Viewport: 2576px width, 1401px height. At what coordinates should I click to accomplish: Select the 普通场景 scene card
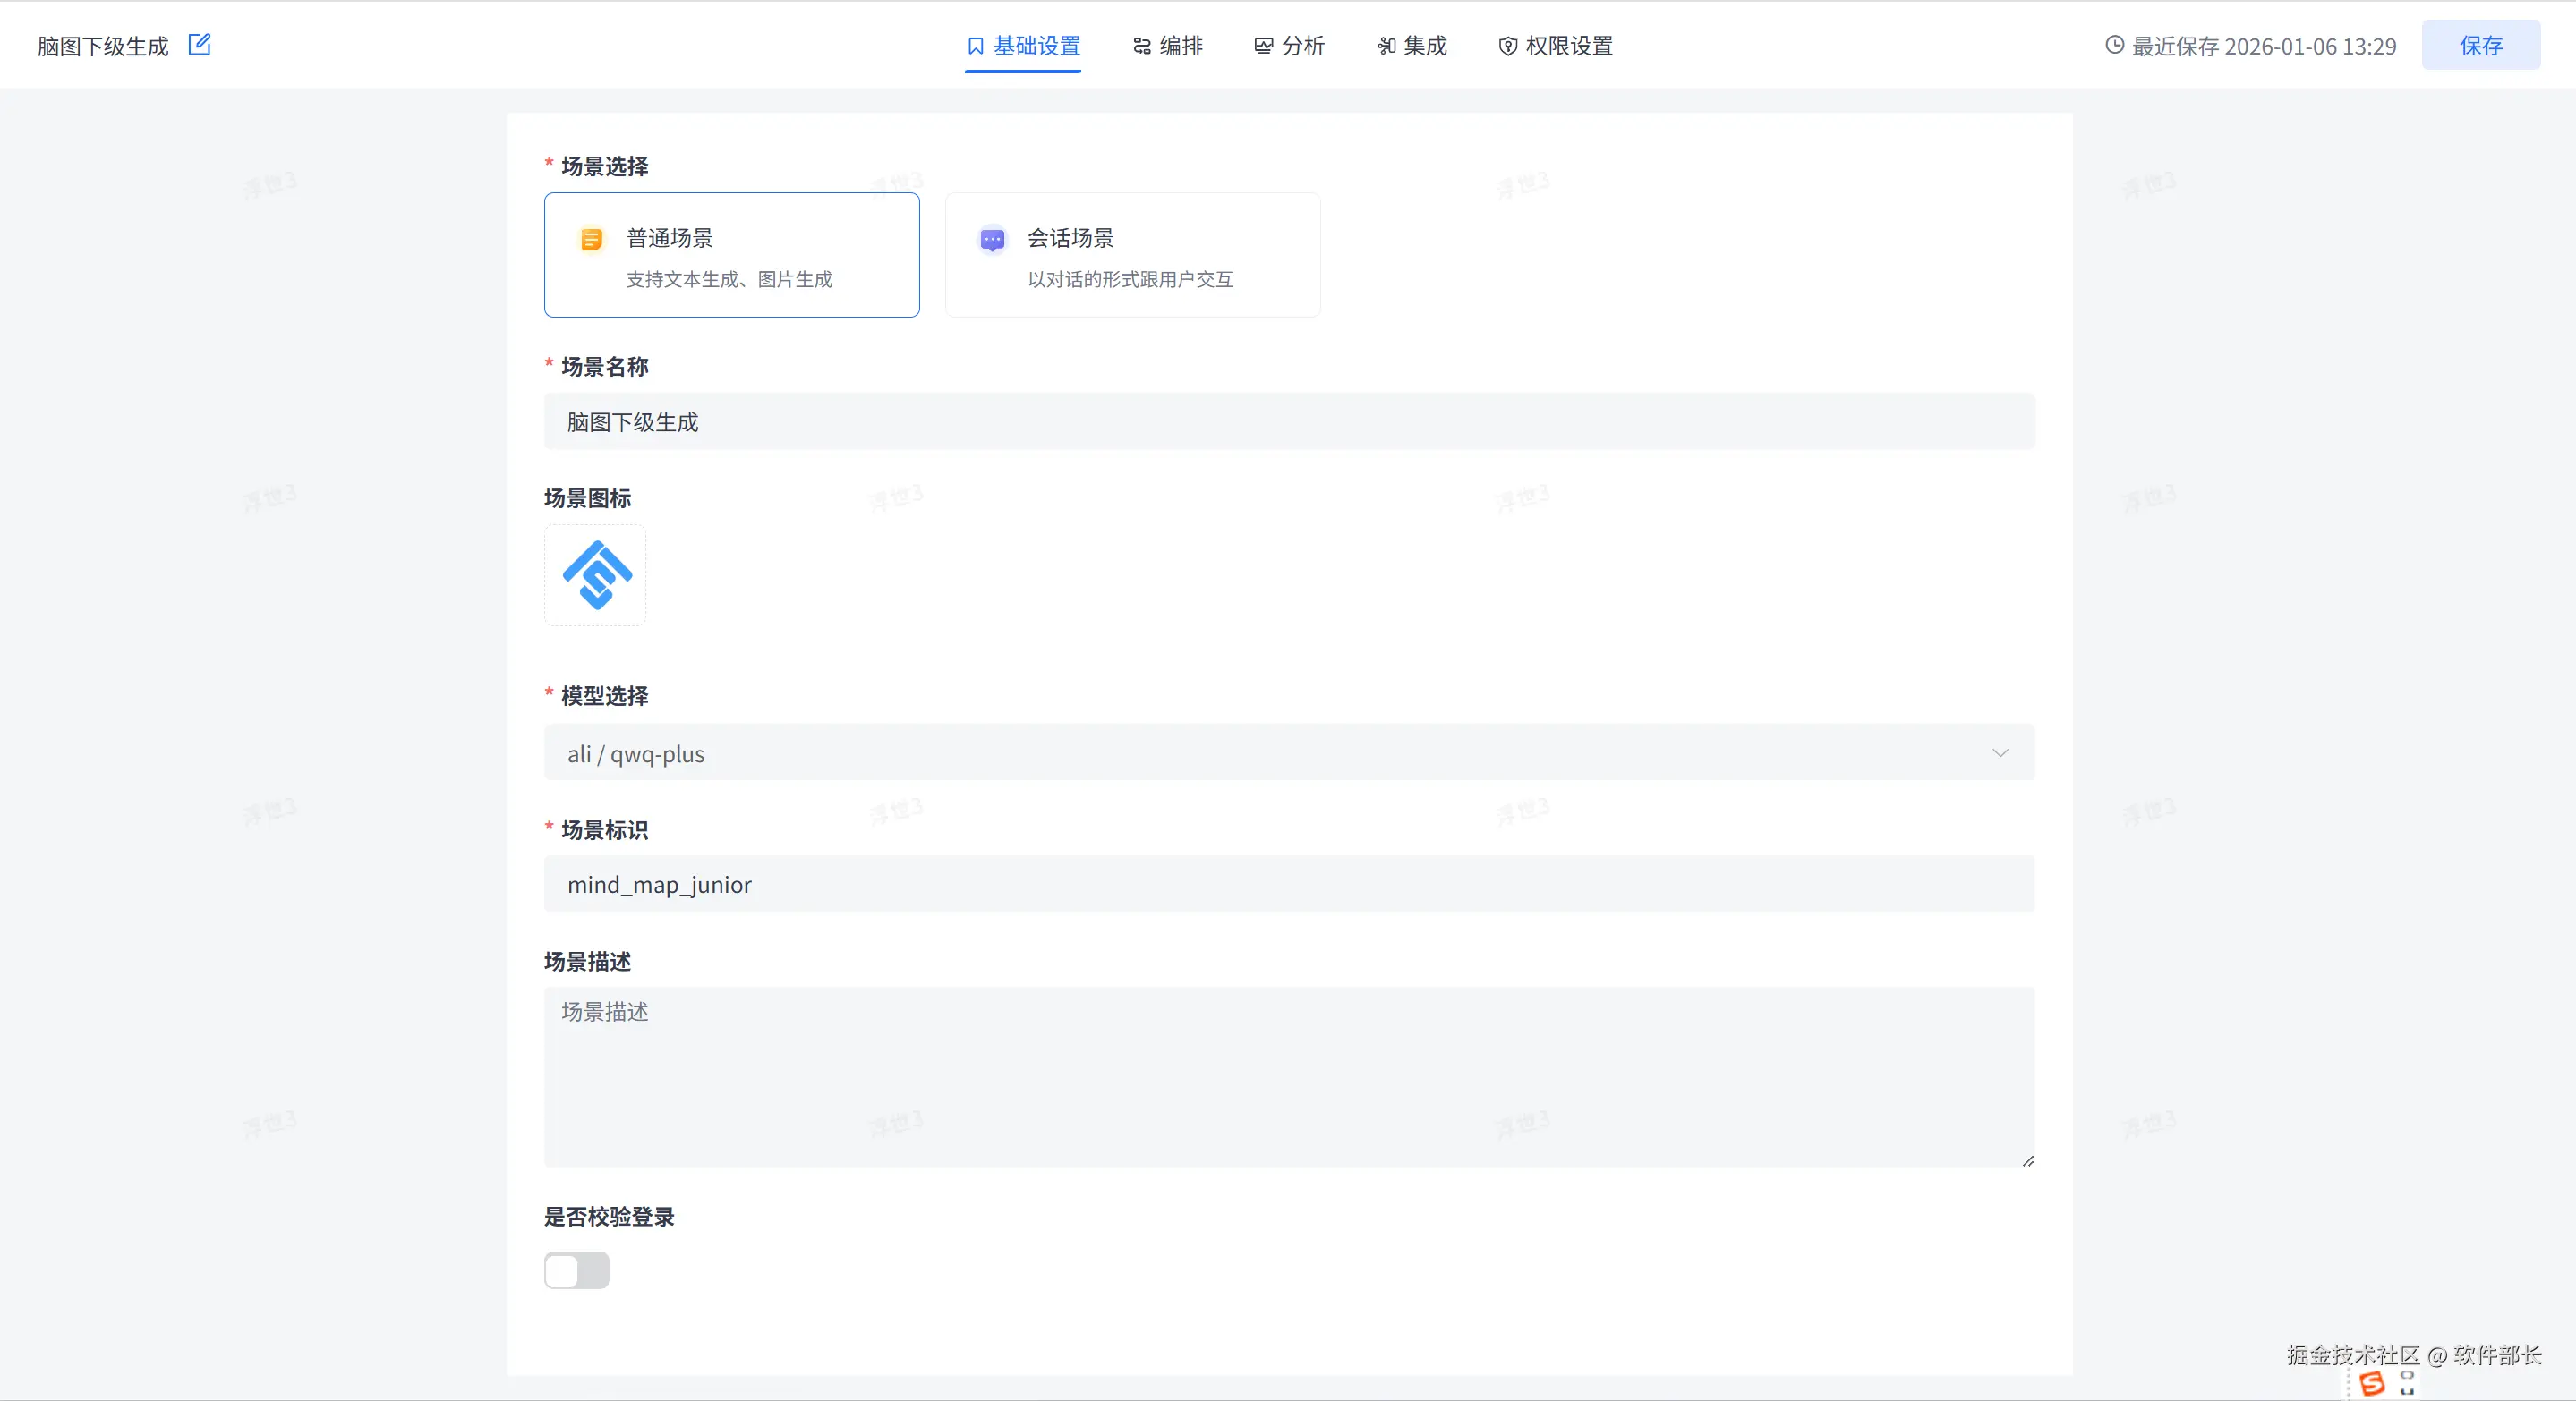tap(732, 255)
